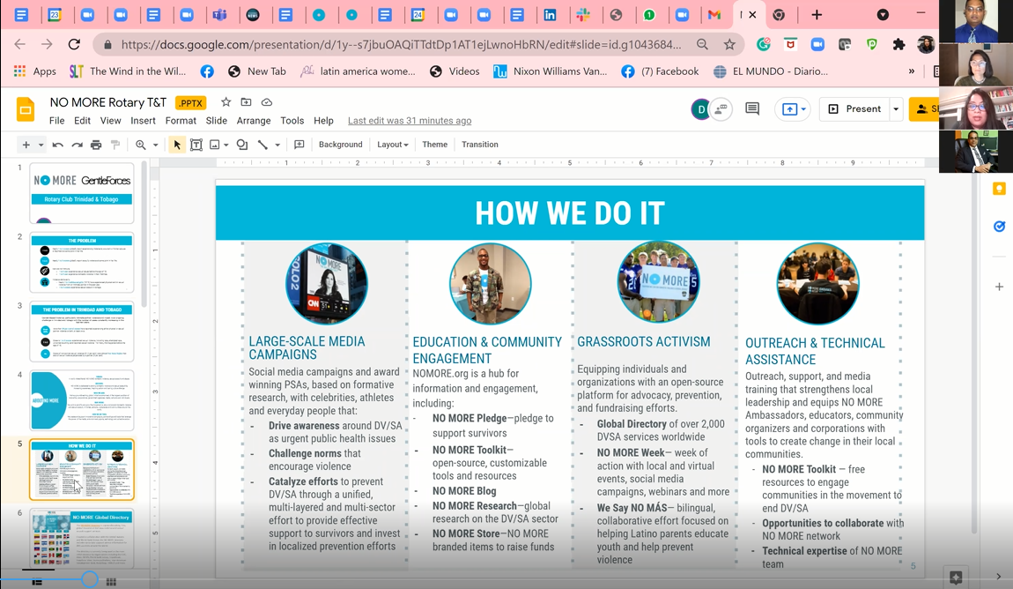Click the Undo arrow in the toolbar
The height and width of the screenshot is (589, 1013).
[58, 145]
